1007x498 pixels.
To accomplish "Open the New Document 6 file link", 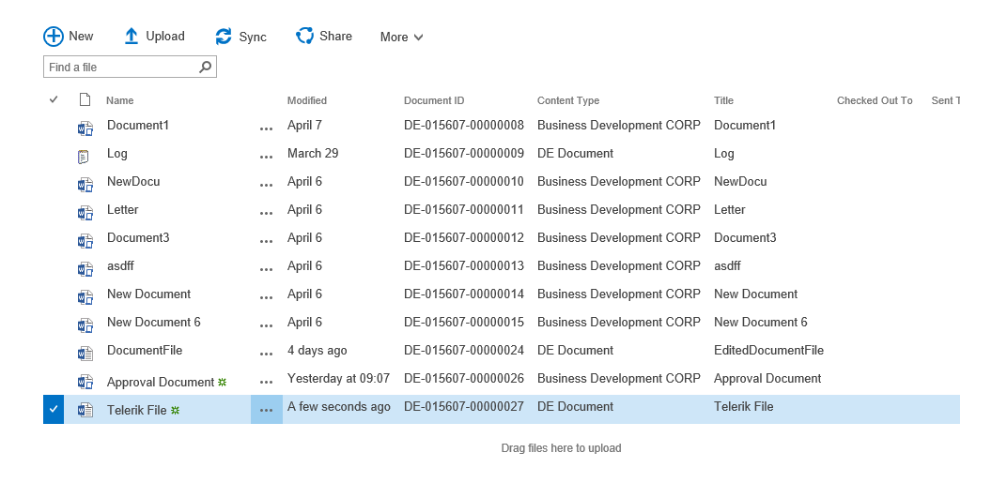I will point(153,322).
